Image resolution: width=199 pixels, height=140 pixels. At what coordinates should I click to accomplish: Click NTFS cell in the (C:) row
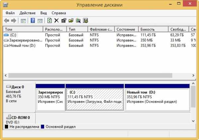tap(94, 35)
